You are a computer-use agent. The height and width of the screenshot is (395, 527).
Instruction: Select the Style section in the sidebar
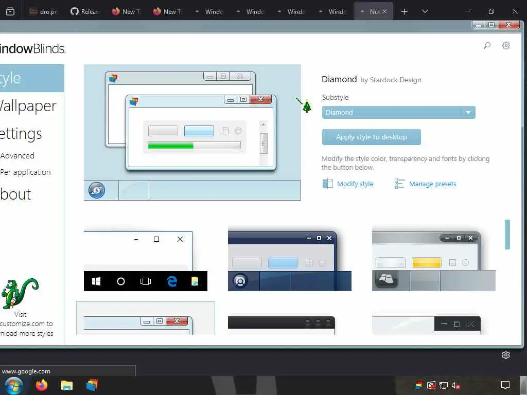[31, 78]
